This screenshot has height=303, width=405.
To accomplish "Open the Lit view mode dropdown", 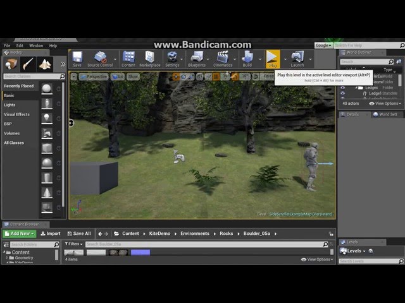I will [118, 76].
